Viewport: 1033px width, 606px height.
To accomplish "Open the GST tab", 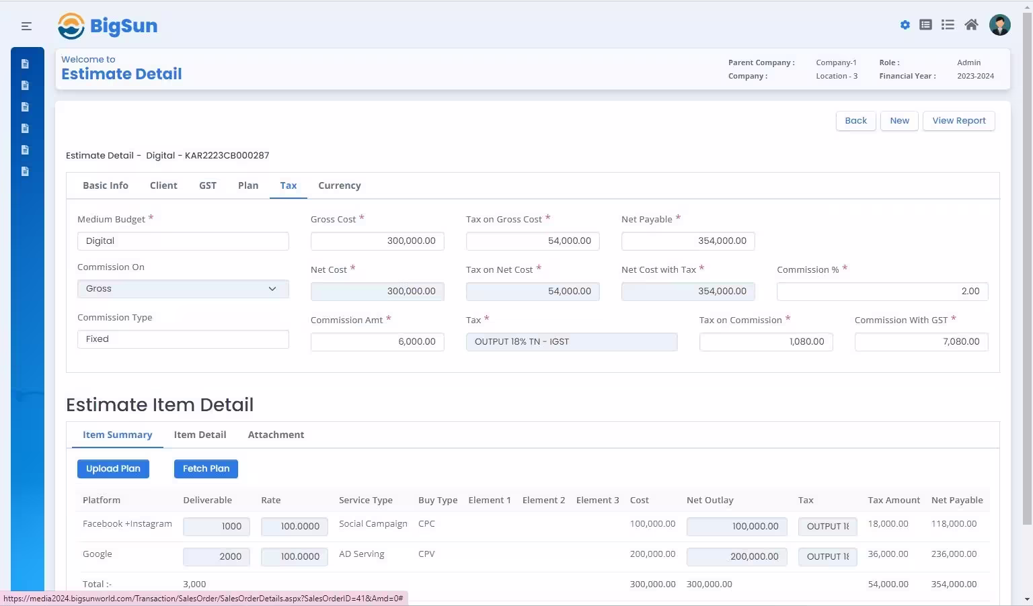I will tap(208, 185).
